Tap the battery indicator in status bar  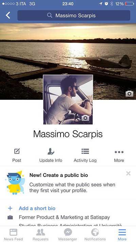coord(130,4)
